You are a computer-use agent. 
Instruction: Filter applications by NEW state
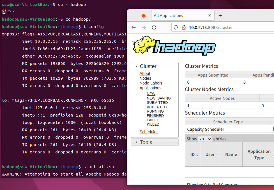(x=151, y=94)
